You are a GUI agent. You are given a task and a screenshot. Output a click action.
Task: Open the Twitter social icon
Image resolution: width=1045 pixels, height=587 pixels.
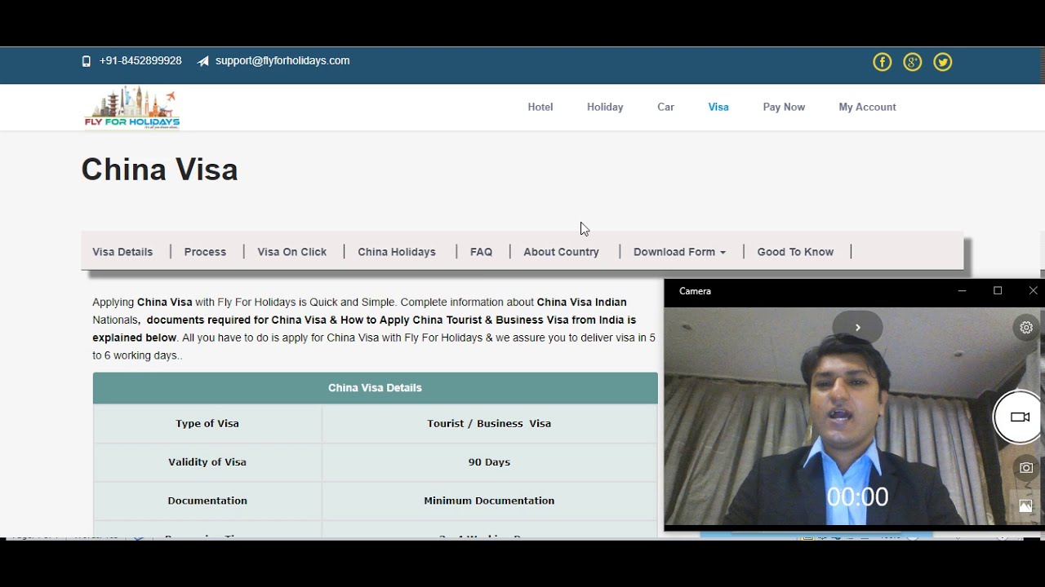(943, 62)
